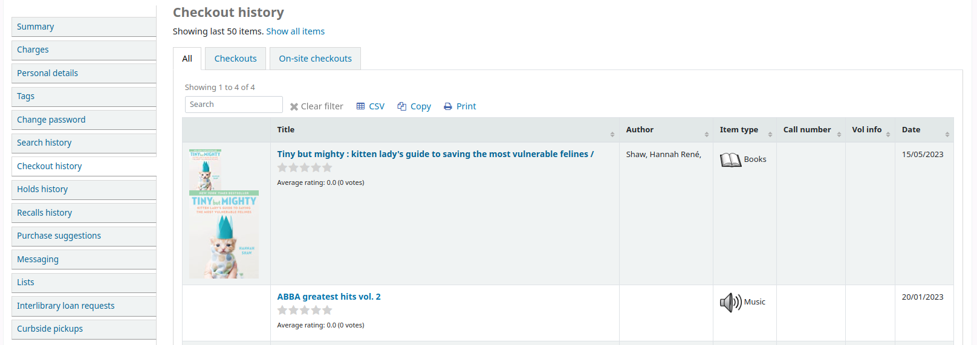Click the Show all items link

point(295,31)
